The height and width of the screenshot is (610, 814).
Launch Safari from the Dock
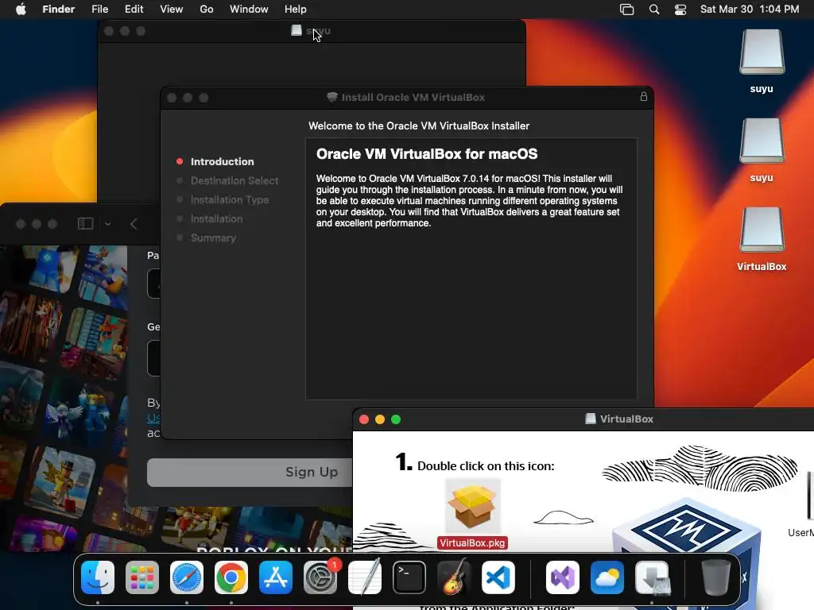pos(187,577)
